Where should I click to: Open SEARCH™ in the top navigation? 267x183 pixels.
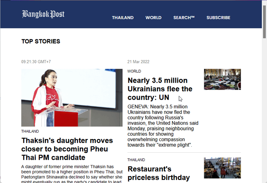[184, 18]
